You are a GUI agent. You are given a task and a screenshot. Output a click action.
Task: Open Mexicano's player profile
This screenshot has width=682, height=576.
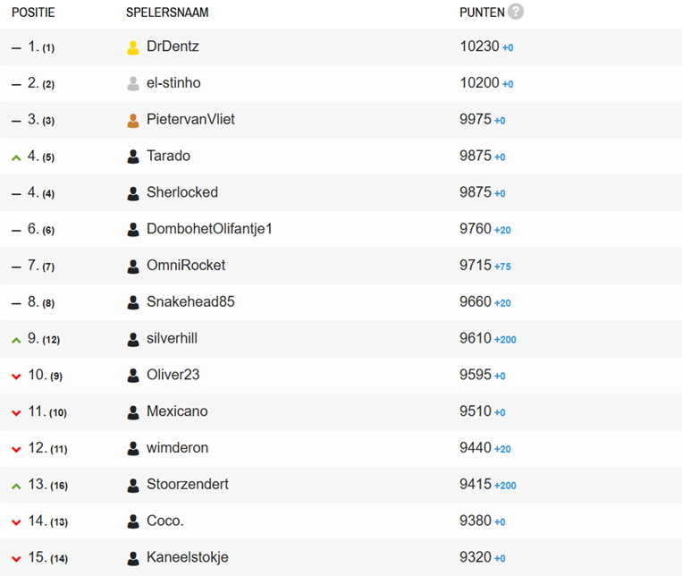pos(177,411)
